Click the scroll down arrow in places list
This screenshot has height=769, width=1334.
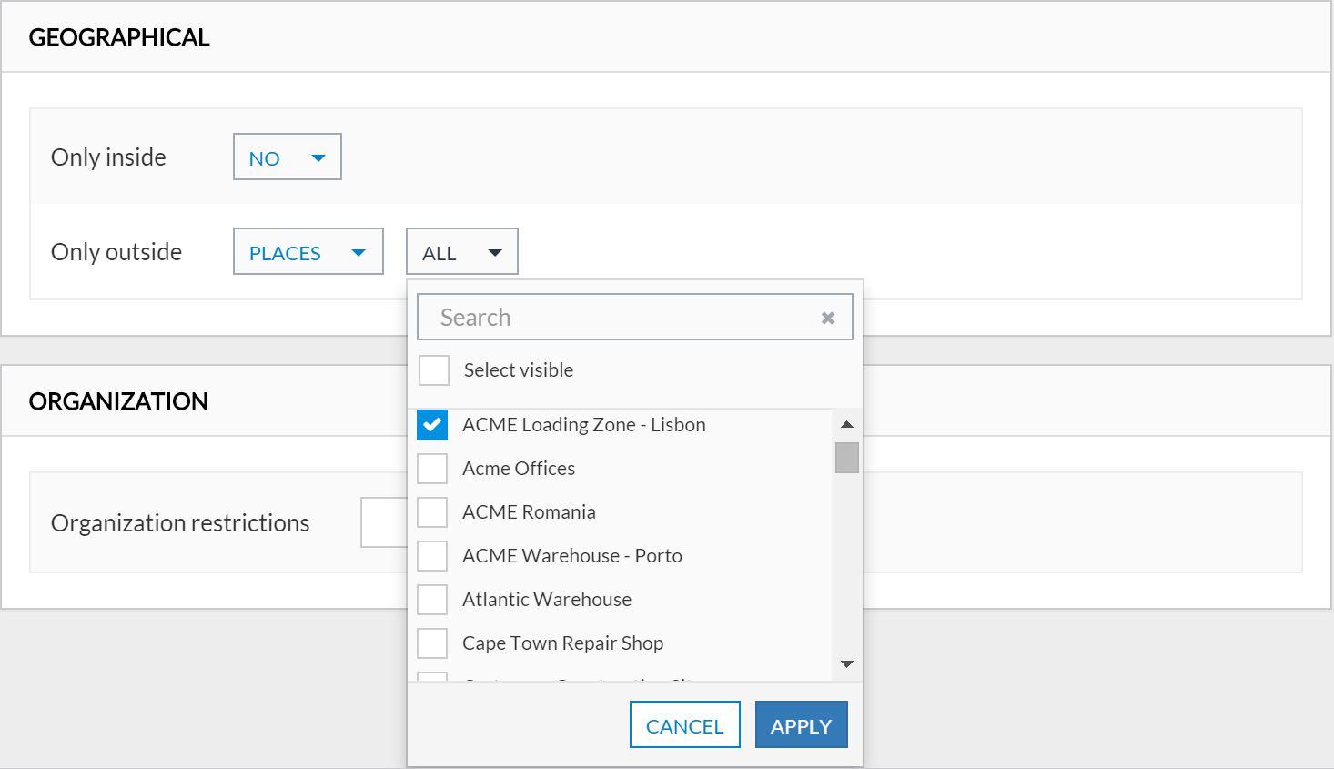pyautogui.click(x=846, y=664)
